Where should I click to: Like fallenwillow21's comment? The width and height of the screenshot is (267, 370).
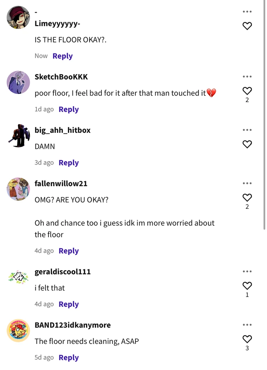247,197
